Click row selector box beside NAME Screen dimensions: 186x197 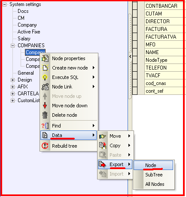tap(135, 52)
